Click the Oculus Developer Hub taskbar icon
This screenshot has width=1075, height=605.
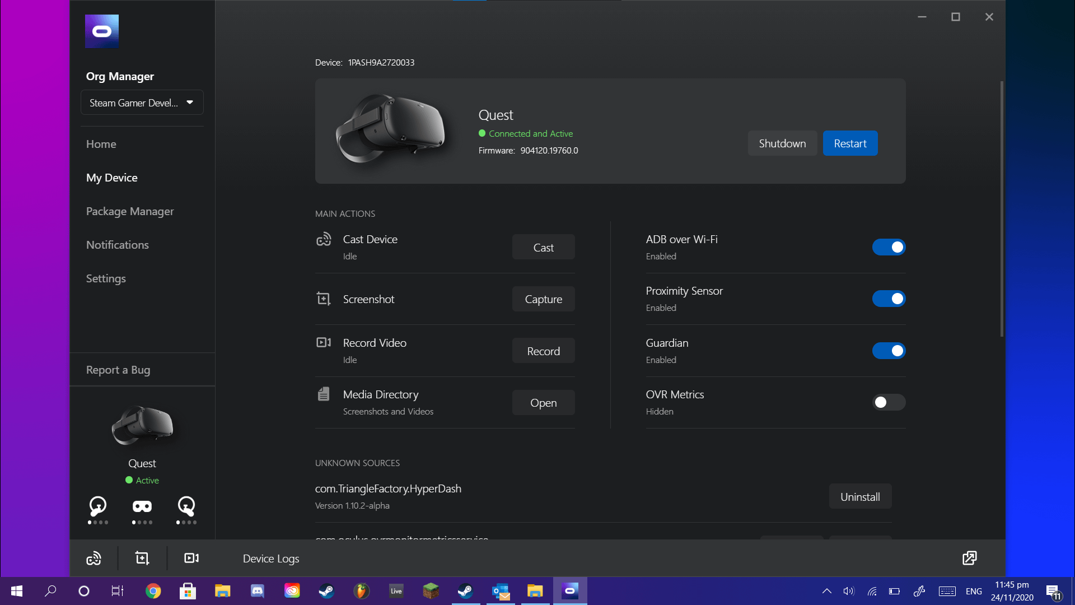pos(570,591)
